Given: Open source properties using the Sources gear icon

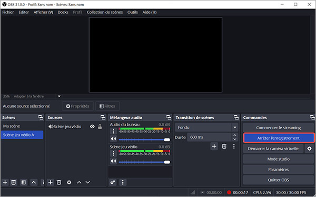Looking at the screenshot, I should tap(69, 182).
